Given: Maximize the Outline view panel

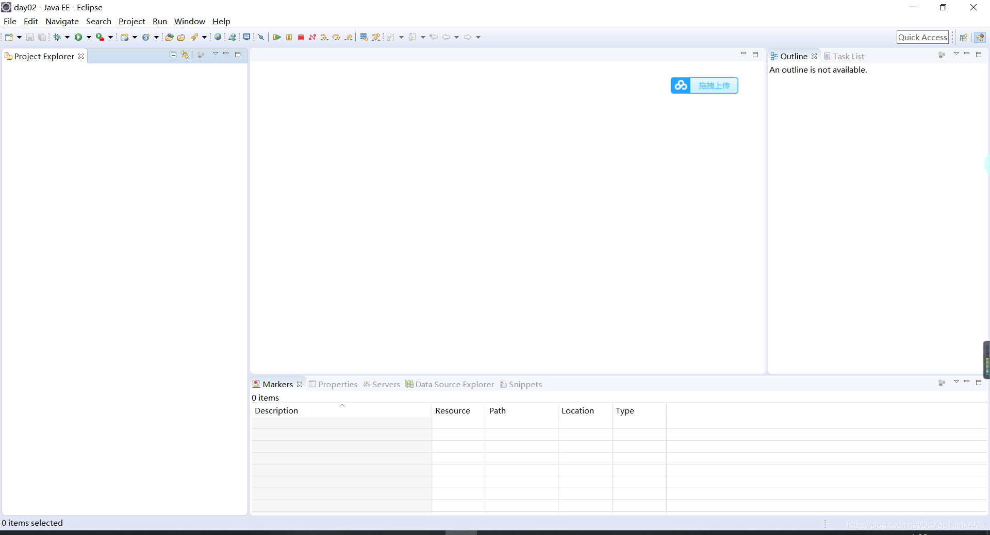Looking at the screenshot, I should coord(979,54).
